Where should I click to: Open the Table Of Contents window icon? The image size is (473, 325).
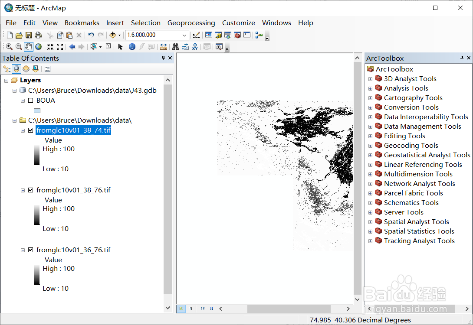(x=208, y=35)
